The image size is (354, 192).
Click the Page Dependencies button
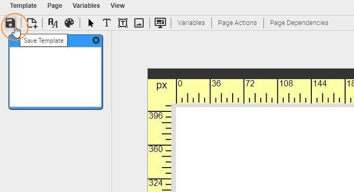pyautogui.click(x=299, y=23)
